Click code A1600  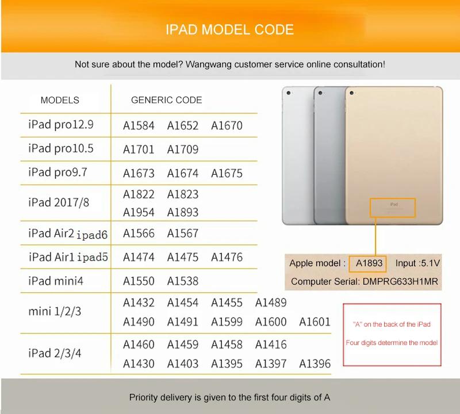point(270,322)
